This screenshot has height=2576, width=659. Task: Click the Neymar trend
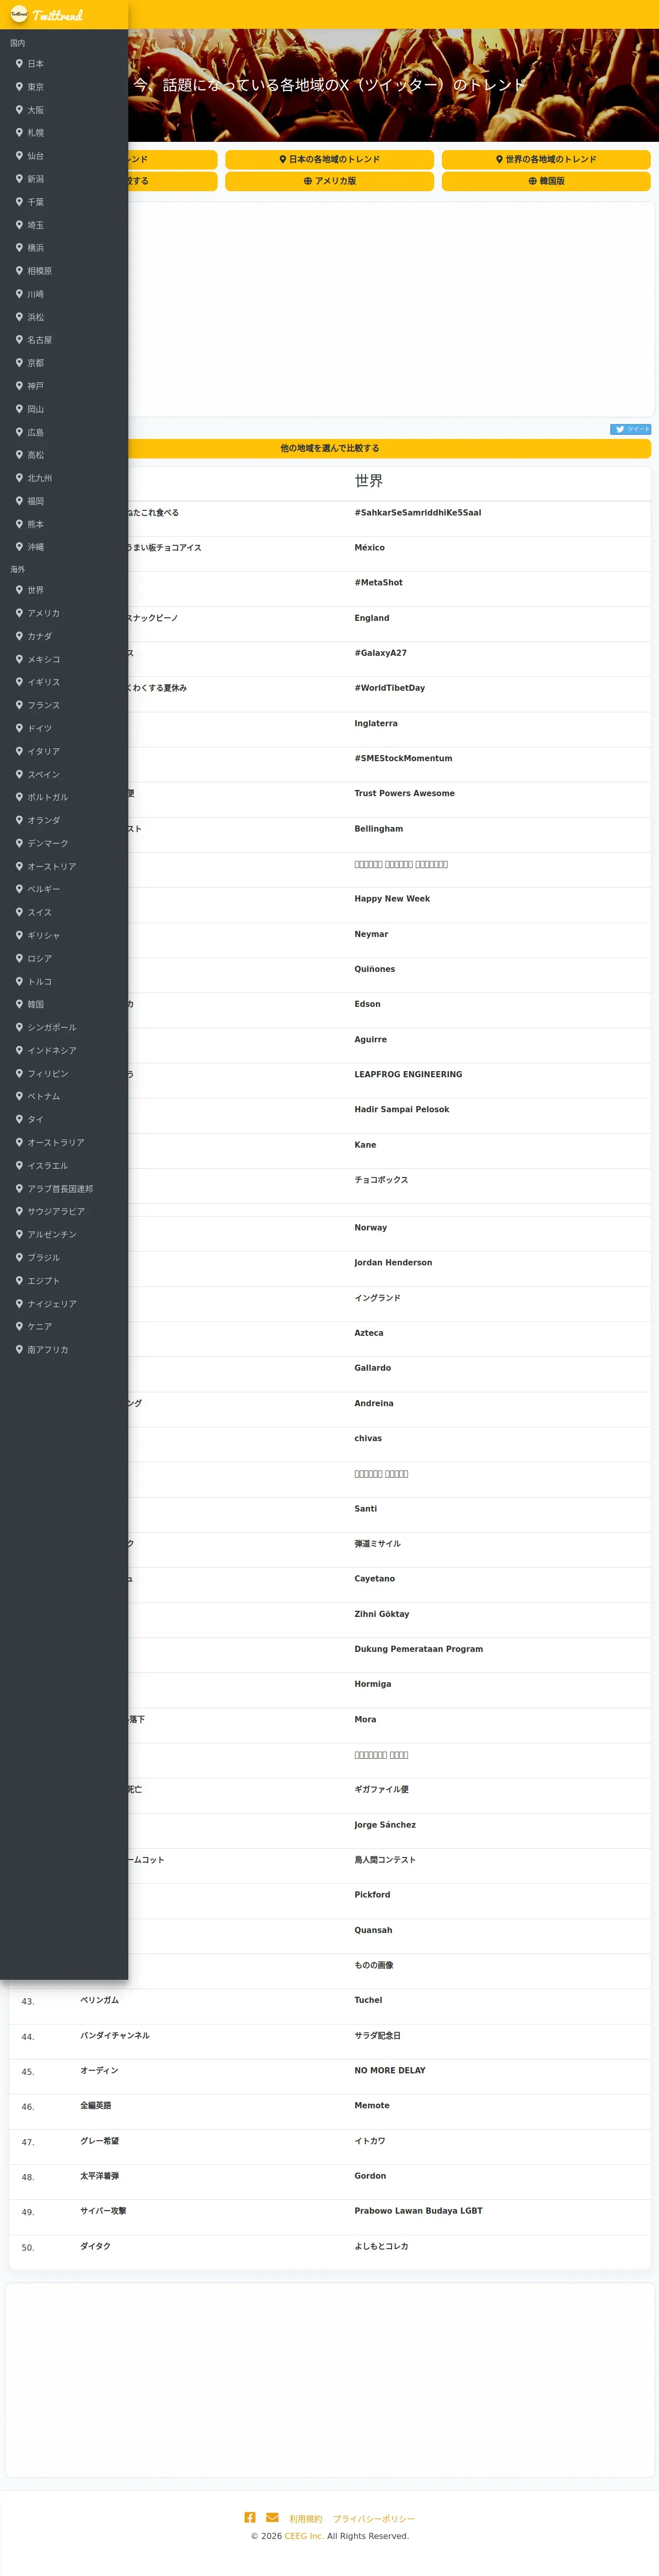click(x=372, y=933)
